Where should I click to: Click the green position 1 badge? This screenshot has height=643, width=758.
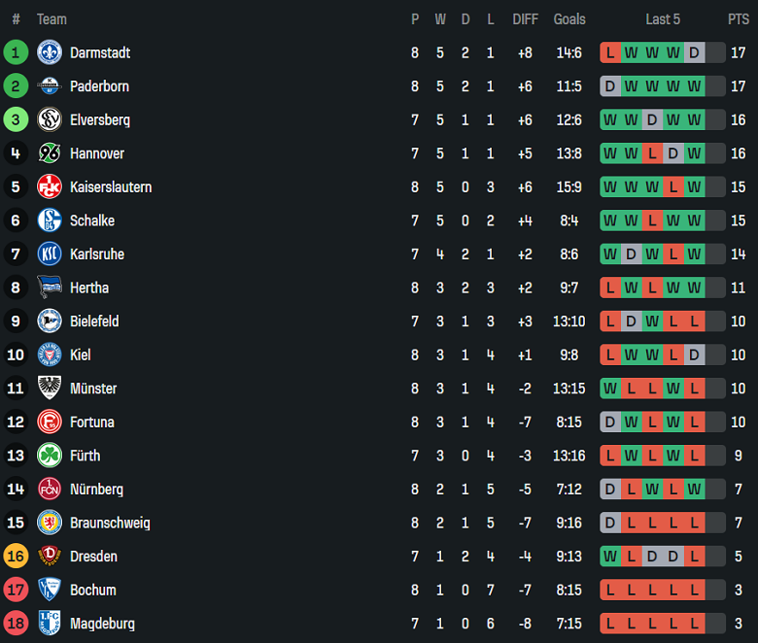point(16,52)
